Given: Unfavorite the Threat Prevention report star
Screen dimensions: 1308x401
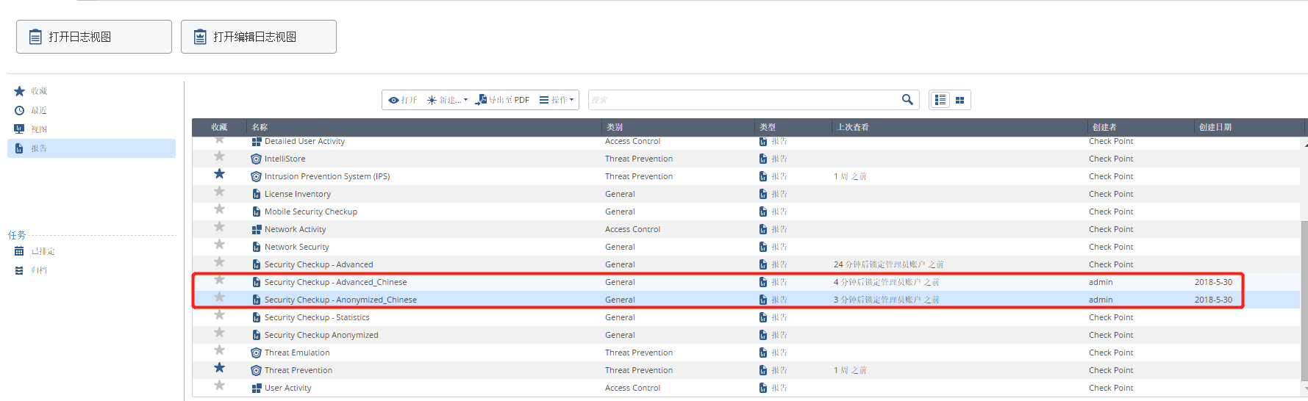Looking at the screenshot, I should tap(219, 368).
